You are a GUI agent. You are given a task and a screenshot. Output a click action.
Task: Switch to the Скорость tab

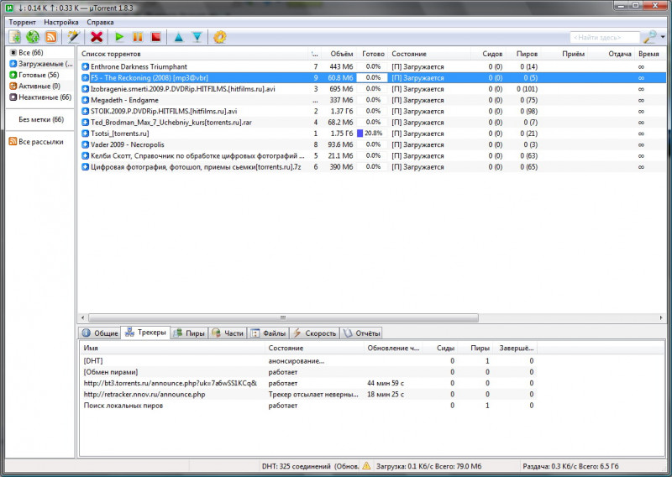click(x=314, y=333)
